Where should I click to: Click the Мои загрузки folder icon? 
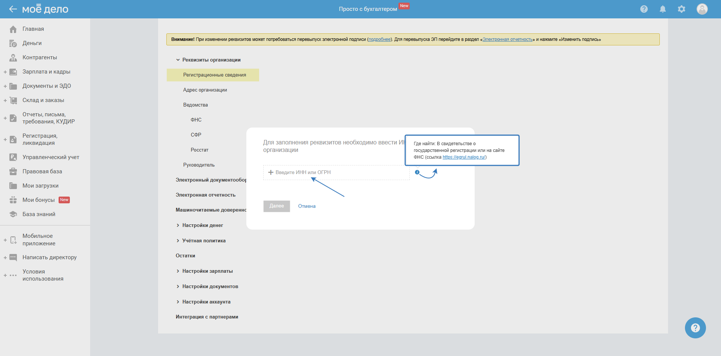click(13, 186)
